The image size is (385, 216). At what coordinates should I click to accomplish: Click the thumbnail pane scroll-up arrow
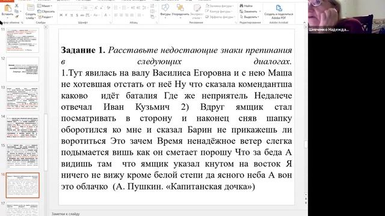click(46, 27)
